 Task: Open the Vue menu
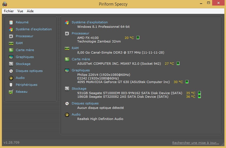(x=20, y=11)
